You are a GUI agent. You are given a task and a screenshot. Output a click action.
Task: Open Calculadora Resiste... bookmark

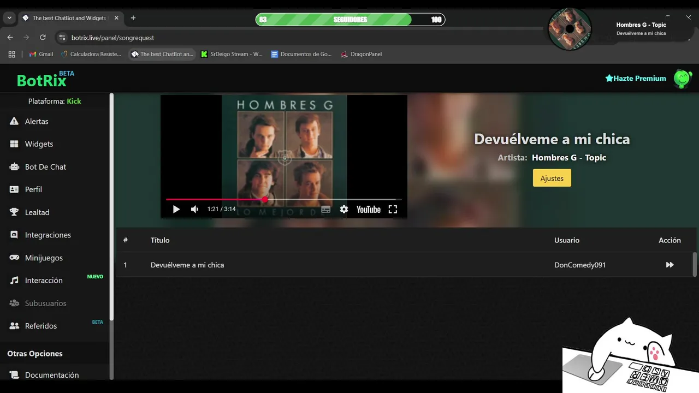(91, 54)
